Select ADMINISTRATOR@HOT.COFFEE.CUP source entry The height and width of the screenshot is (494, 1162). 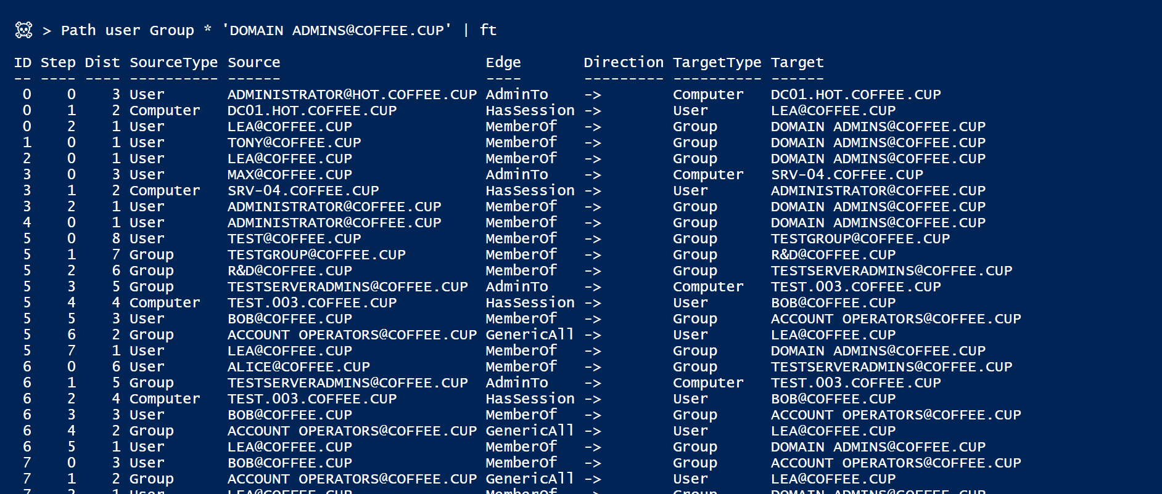352,94
